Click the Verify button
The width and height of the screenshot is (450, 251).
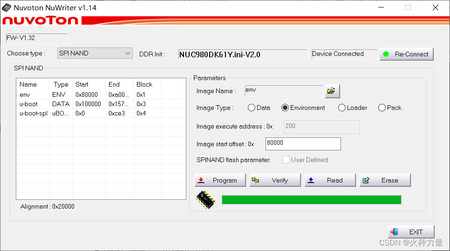(275, 180)
